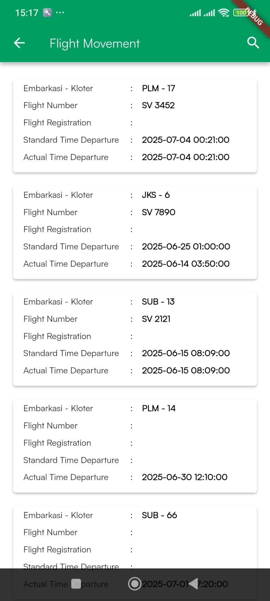Tap the back arrow icon
270x601 pixels.
tap(19, 43)
